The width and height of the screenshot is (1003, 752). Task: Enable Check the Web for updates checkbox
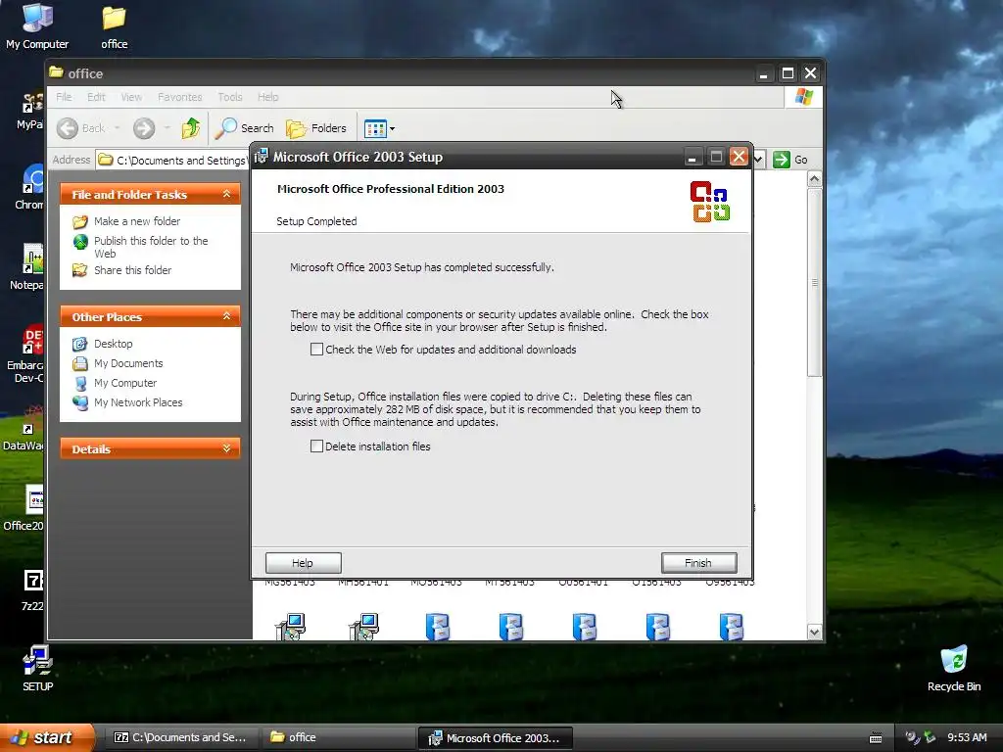coord(316,350)
